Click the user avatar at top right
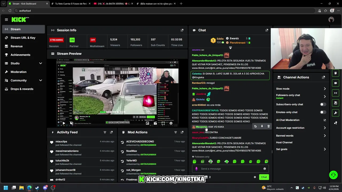Image resolution: width=342 pixels, height=192 pixels. [331, 19]
